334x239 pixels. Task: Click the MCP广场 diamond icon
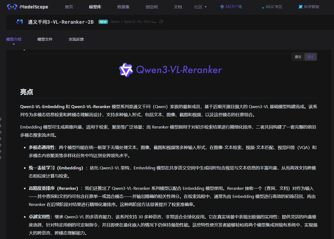(x=222, y=7)
